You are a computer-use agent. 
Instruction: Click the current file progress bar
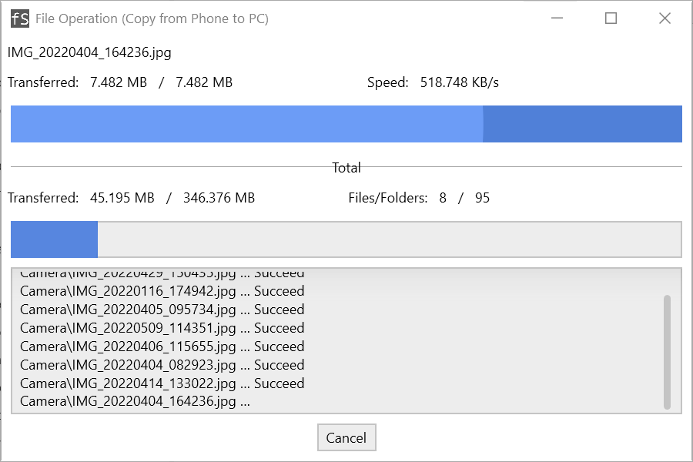click(x=346, y=124)
